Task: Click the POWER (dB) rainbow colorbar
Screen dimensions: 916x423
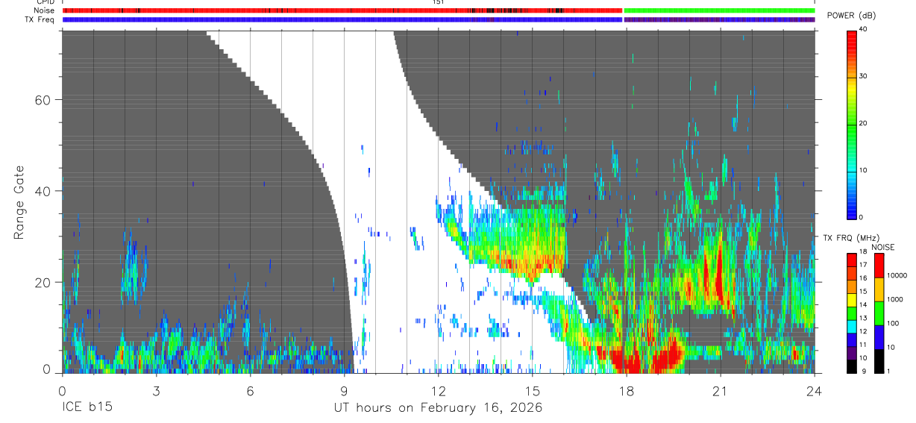Action: point(852,124)
